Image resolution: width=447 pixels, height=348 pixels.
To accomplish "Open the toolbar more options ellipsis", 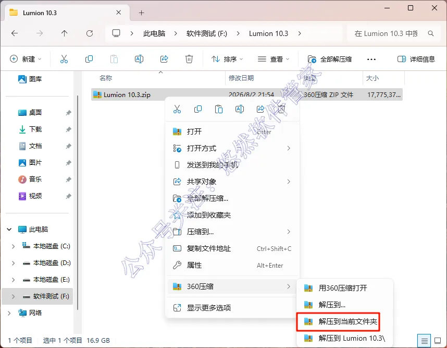I will tap(371, 59).
